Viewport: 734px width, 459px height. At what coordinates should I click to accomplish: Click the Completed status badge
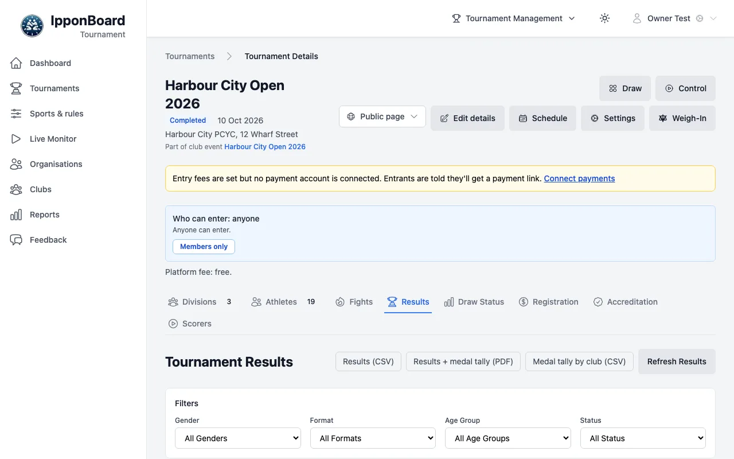188,120
